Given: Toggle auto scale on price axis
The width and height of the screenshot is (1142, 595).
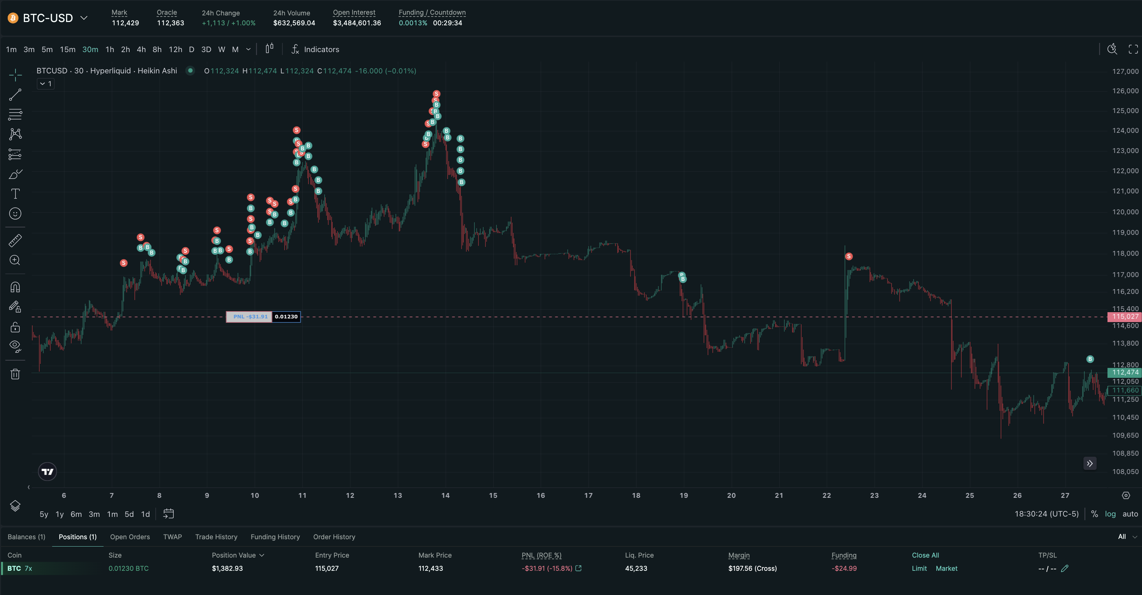Looking at the screenshot, I should [1130, 514].
